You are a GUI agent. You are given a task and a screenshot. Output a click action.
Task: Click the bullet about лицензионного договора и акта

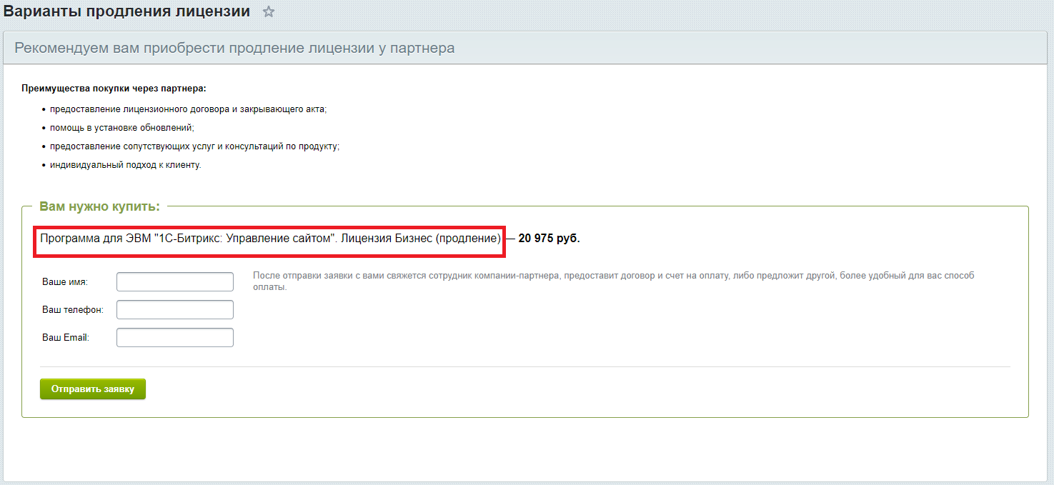point(188,109)
